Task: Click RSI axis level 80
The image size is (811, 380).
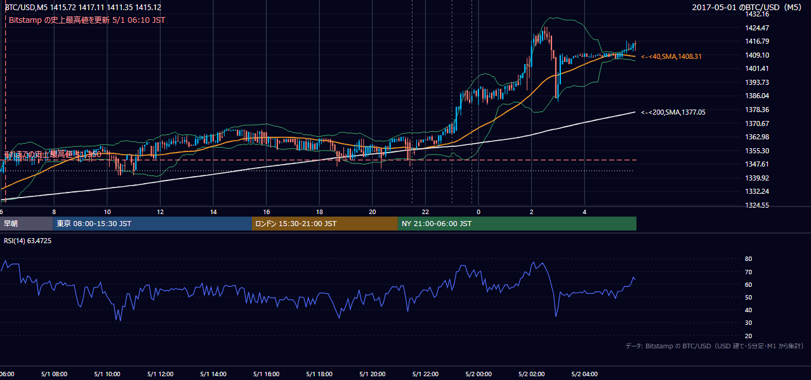Action: point(748,259)
